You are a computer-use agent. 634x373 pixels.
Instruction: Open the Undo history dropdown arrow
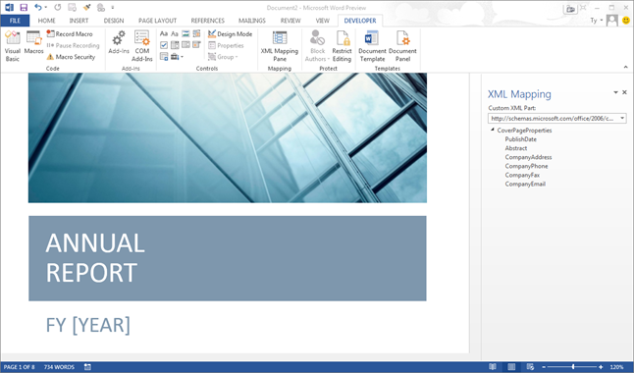pos(46,7)
